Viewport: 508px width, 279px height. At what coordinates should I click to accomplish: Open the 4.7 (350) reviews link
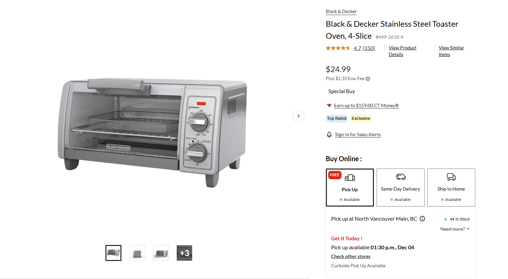click(x=364, y=48)
